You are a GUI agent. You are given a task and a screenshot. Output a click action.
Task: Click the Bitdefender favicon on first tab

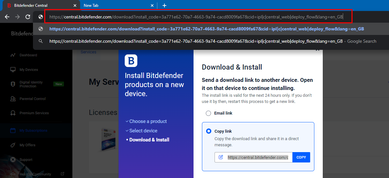9,6
